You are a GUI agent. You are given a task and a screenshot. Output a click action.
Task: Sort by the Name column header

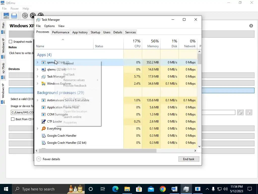point(64,43)
